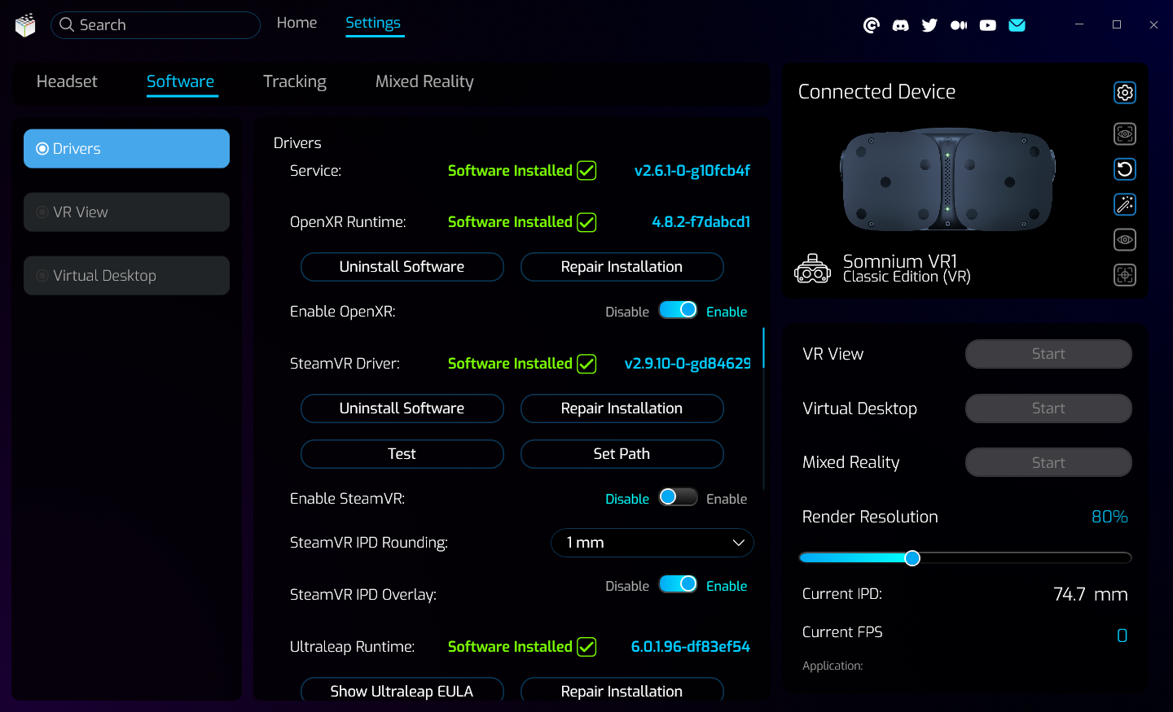Toggle the Enable OpenXR switch

[678, 310]
